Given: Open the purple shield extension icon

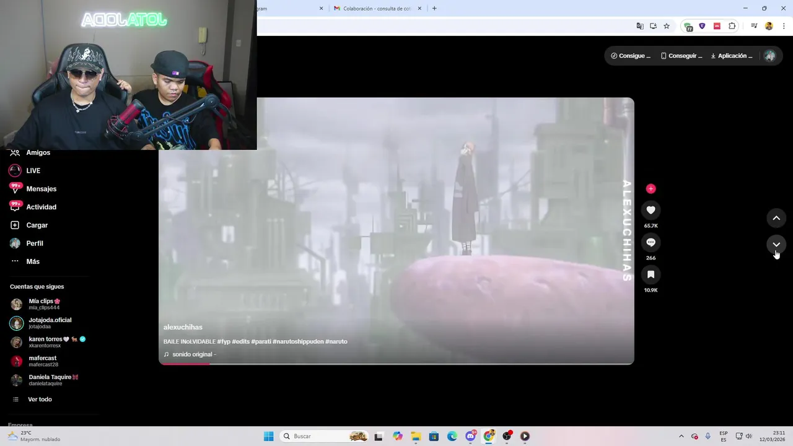Looking at the screenshot, I should 702,26.
